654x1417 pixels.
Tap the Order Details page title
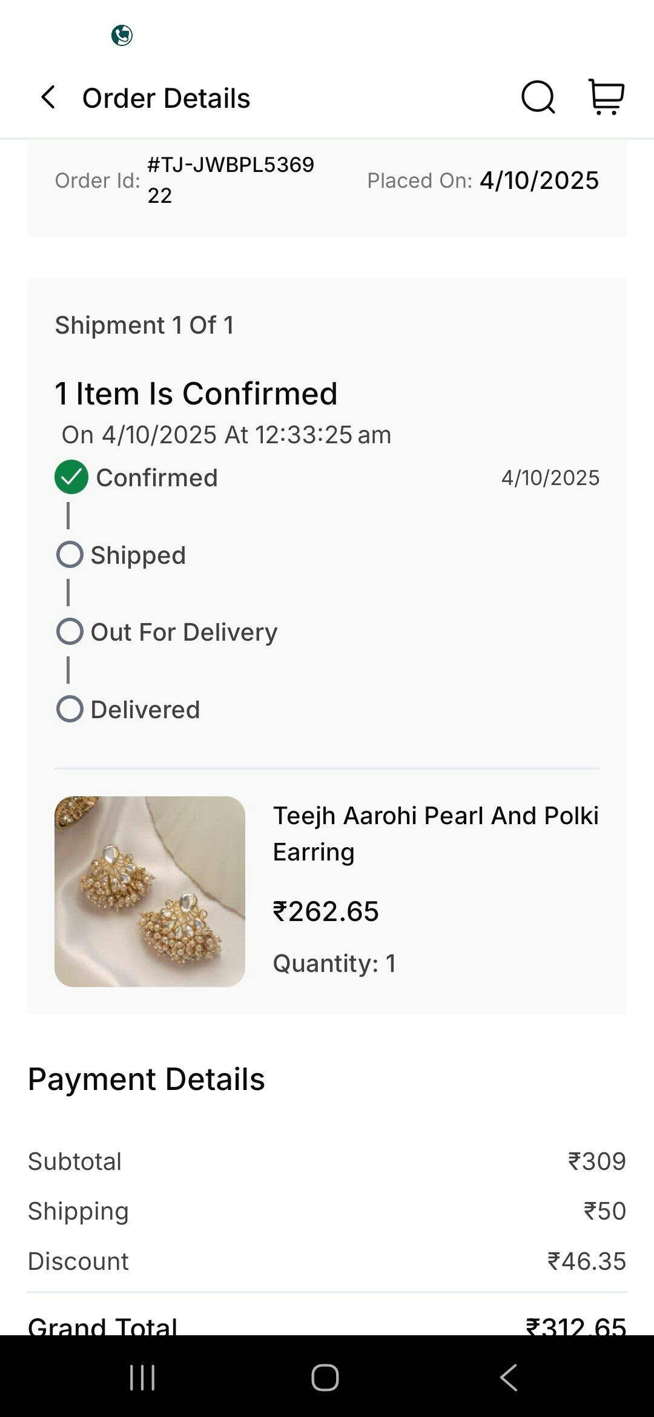166,98
